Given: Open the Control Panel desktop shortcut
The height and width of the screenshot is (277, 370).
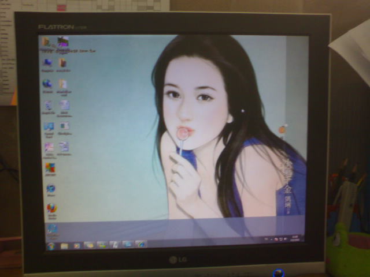Looking at the screenshot, I should coord(49,126).
